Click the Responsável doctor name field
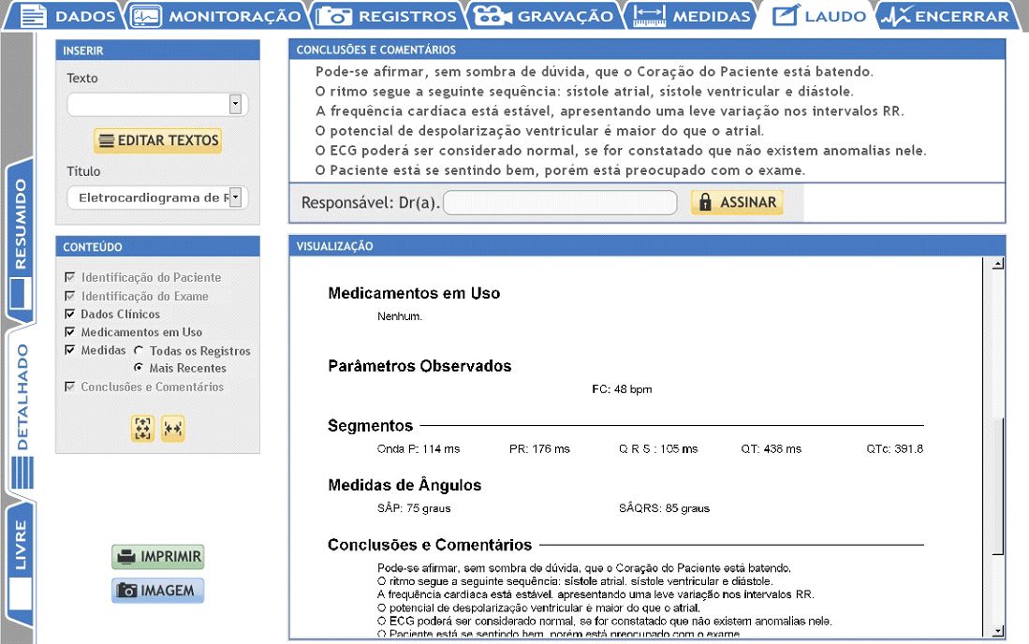 click(559, 203)
